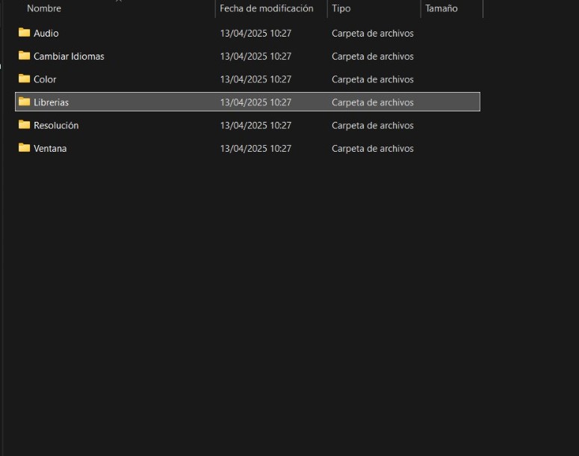Select the Resolución folder name
The height and width of the screenshot is (456, 579).
56,126
